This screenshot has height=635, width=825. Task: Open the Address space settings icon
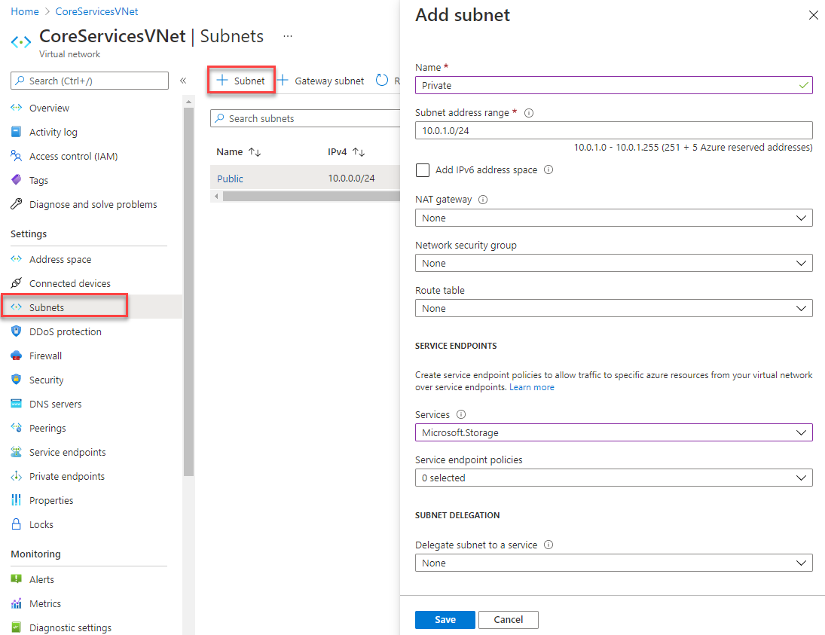(x=17, y=259)
